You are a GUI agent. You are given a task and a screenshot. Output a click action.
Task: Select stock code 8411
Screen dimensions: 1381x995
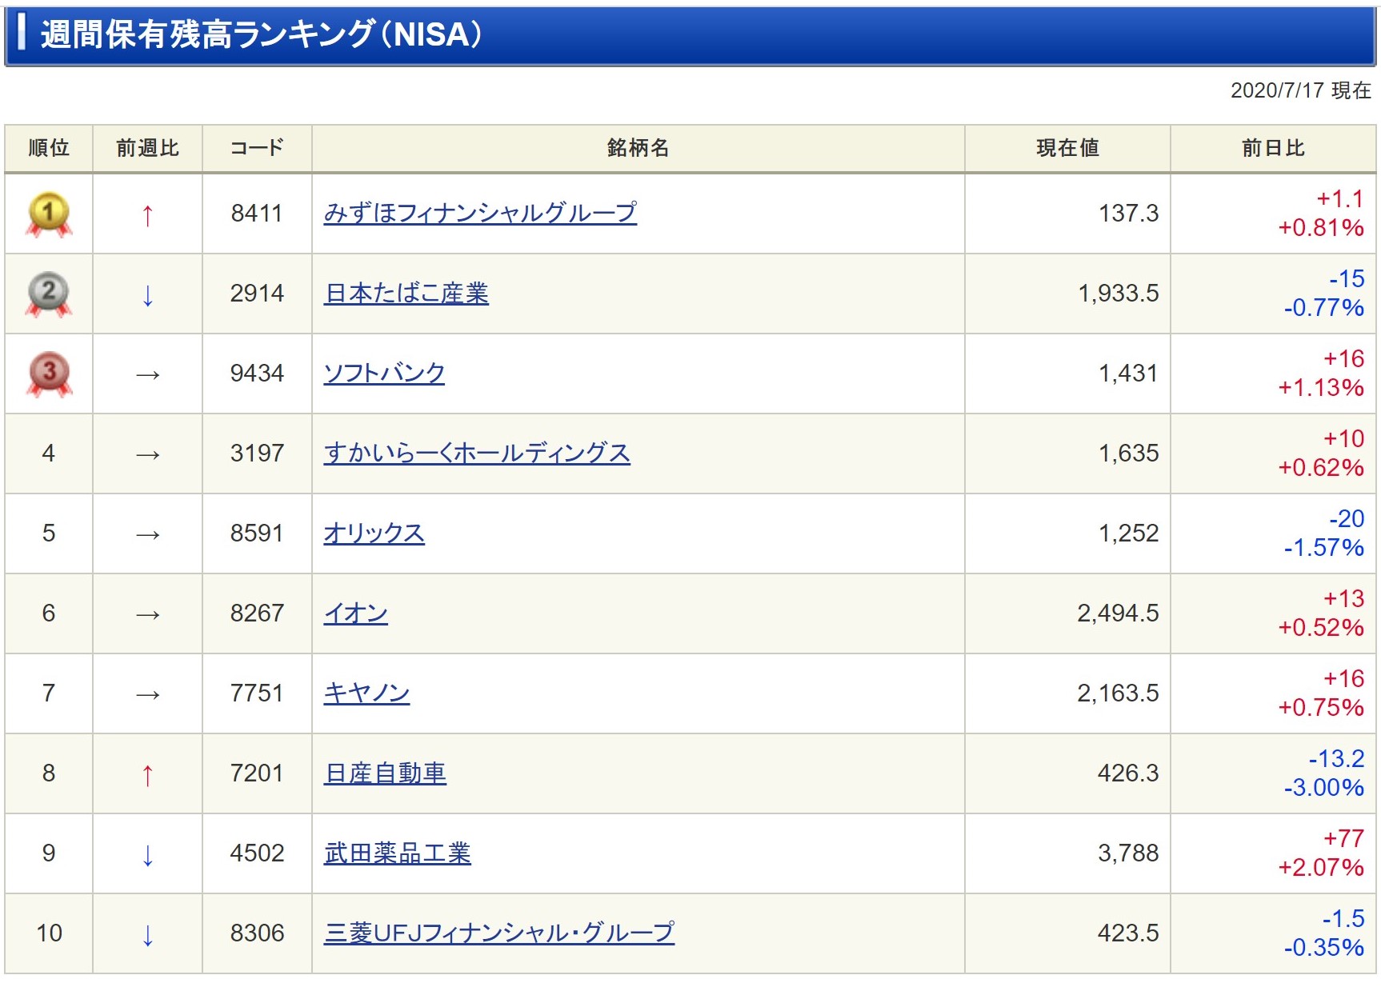click(x=257, y=214)
